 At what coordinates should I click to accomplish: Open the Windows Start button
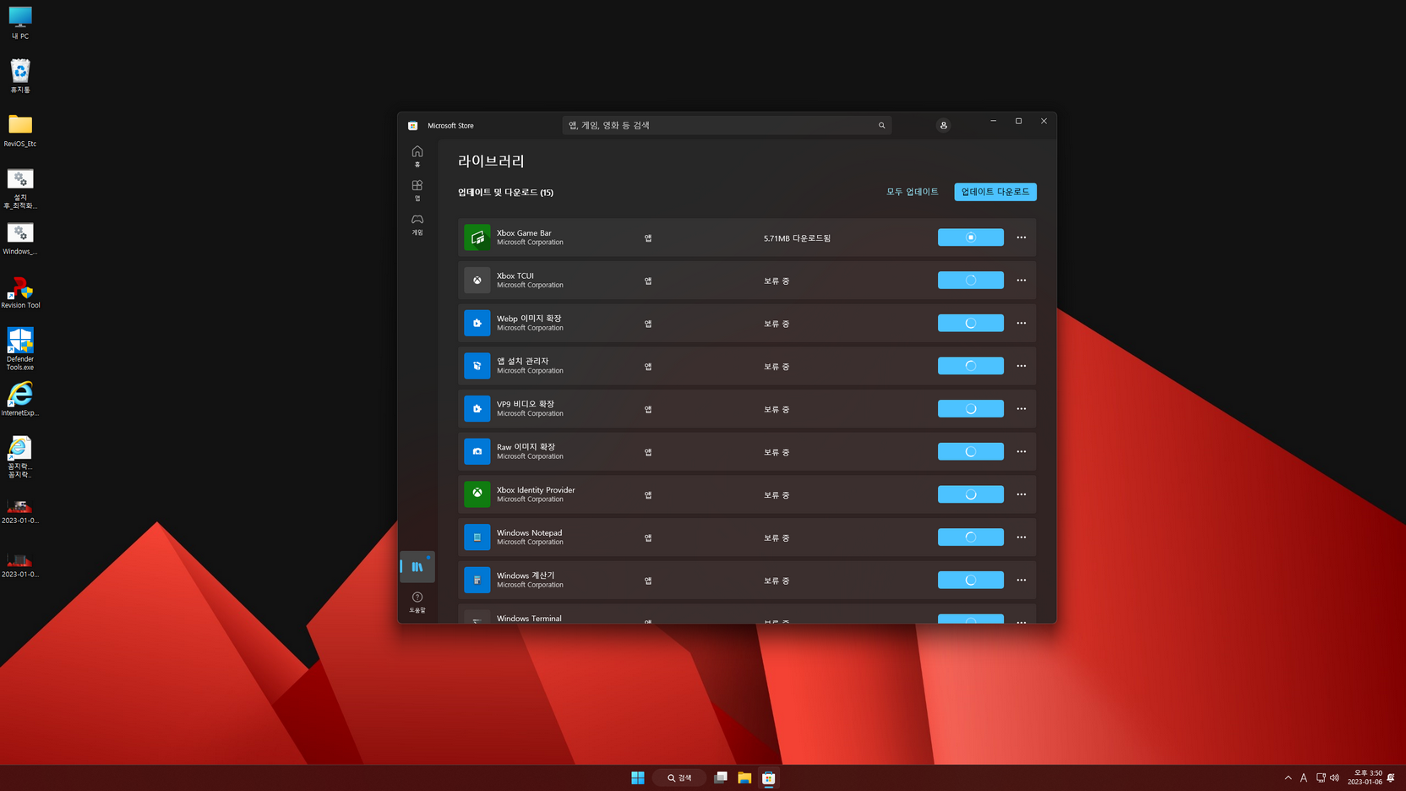[x=638, y=777]
